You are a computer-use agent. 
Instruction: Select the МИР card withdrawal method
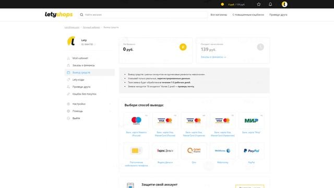(252, 121)
